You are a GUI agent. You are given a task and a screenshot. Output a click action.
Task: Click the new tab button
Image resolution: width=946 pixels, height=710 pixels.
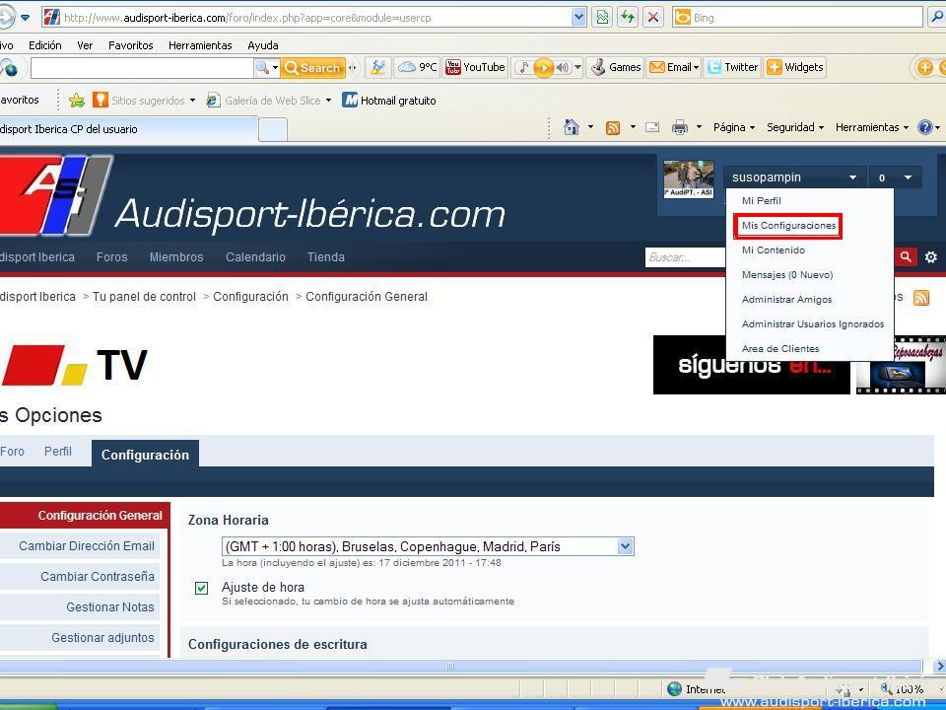273,129
